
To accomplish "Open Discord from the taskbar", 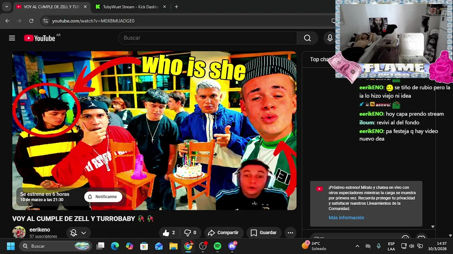I will click(232, 246).
